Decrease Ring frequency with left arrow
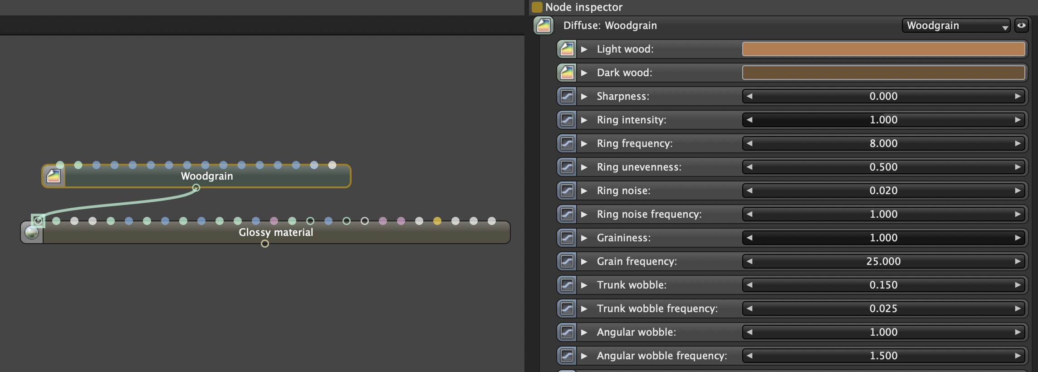The height and width of the screenshot is (372, 1038). click(749, 143)
